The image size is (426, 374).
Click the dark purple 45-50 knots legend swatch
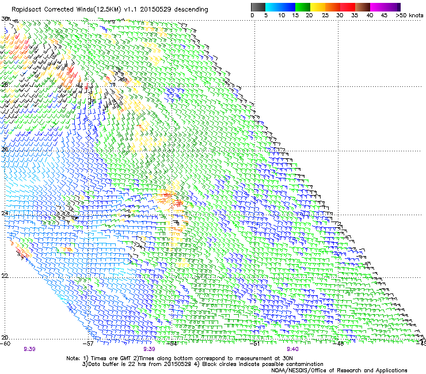(393, 7)
